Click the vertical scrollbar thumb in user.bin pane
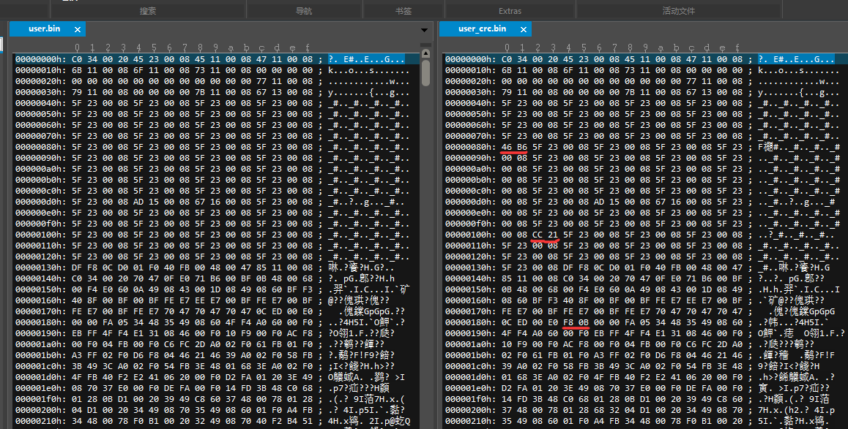The height and width of the screenshot is (429, 848). click(425, 72)
